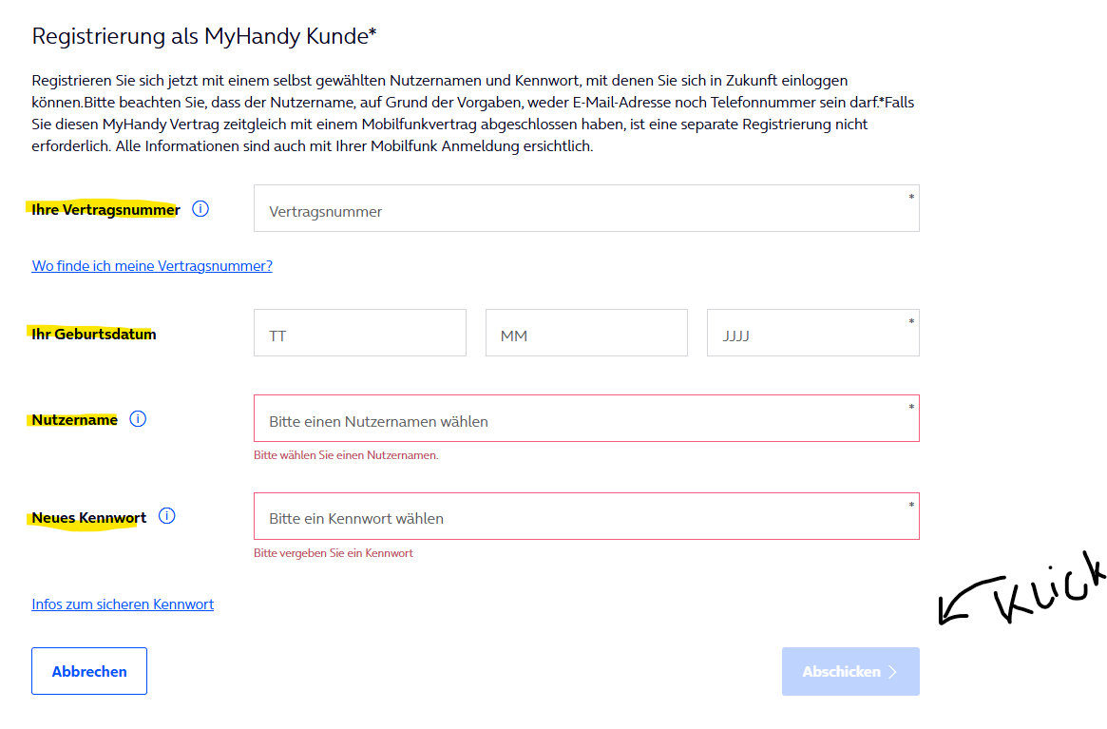Click error text 'Bitte vergeben Sie ein Kennwort'
1107x729 pixels.
point(334,553)
